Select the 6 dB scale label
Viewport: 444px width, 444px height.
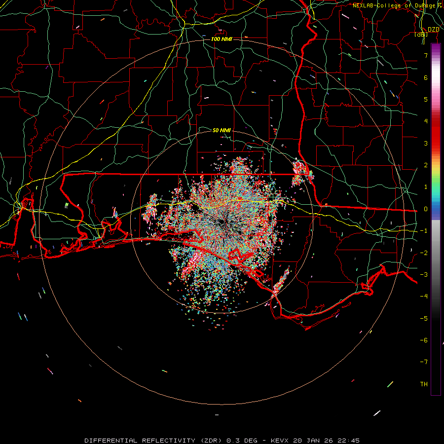pos(426,77)
